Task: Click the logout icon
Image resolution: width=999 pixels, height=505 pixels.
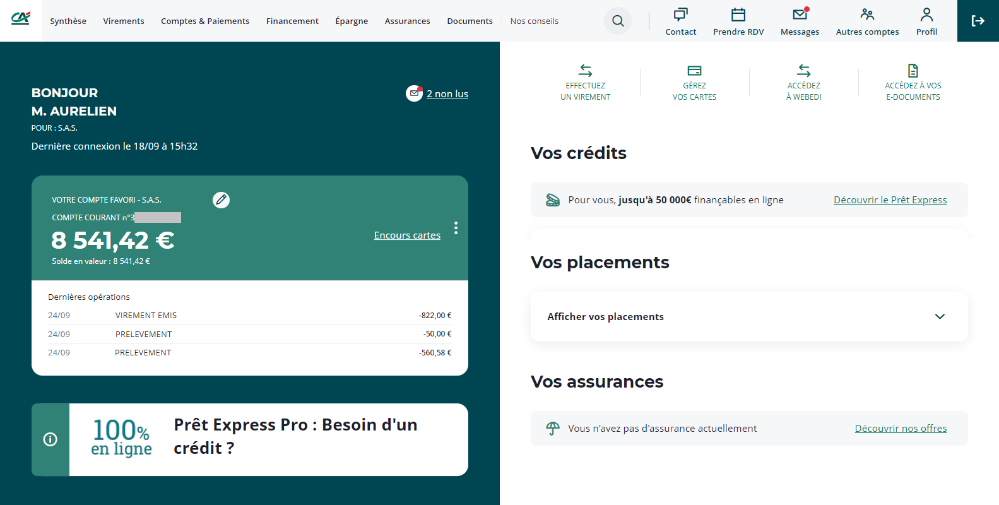Action: [x=978, y=21]
